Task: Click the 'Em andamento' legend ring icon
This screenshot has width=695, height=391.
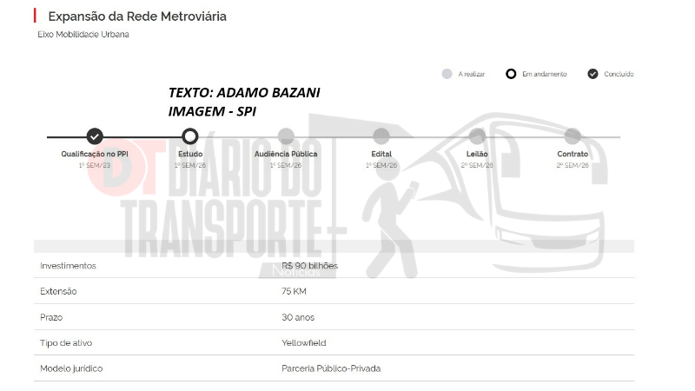Action: pos(511,74)
